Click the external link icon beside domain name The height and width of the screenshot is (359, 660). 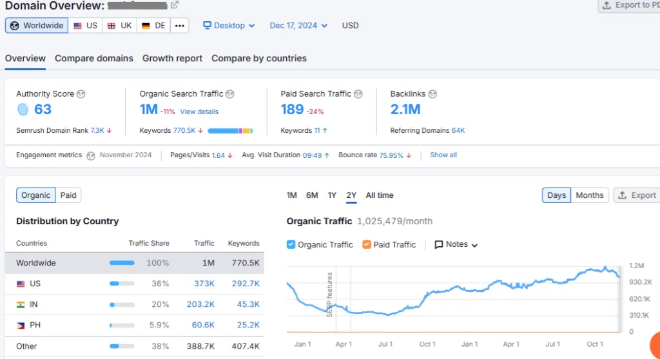(x=174, y=6)
